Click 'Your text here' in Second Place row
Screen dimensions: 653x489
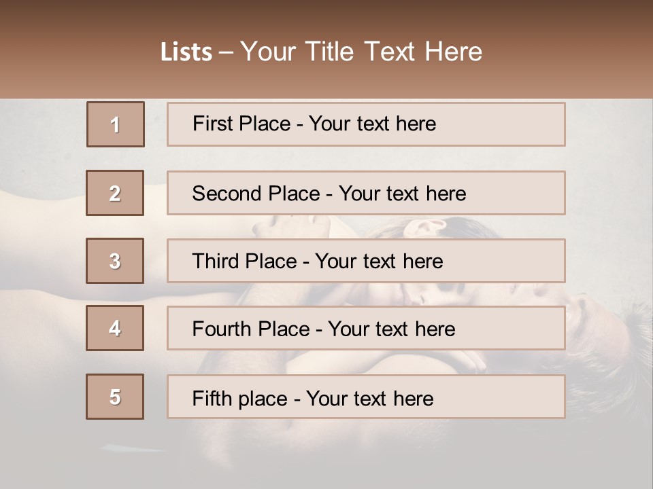click(402, 194)
